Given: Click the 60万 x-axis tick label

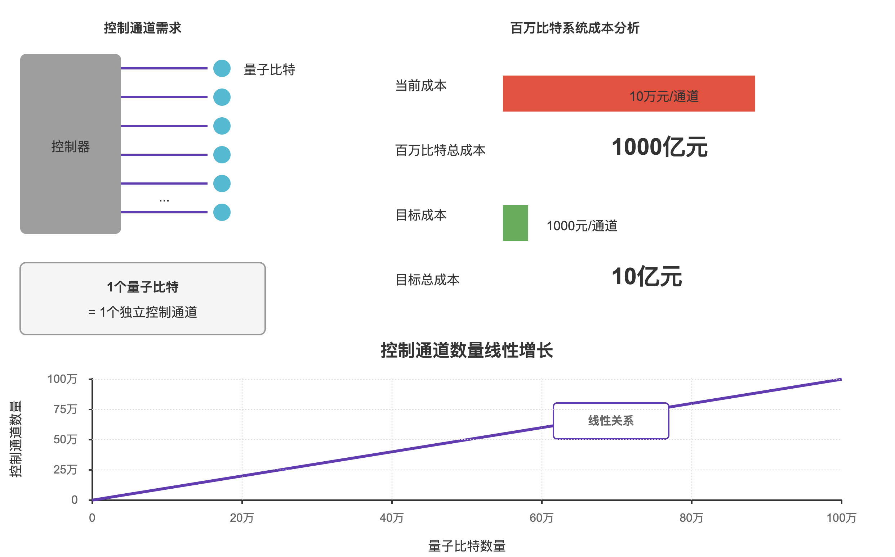Looking at the screenshot, I should [541, 518].
